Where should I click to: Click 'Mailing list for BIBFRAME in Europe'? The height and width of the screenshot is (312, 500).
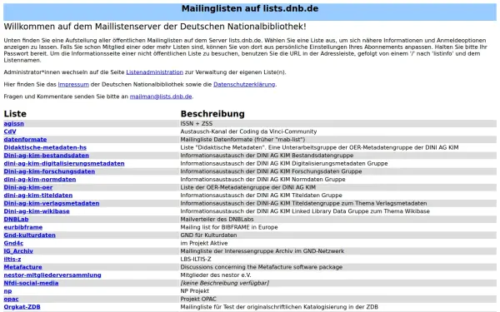pos(229,227)
